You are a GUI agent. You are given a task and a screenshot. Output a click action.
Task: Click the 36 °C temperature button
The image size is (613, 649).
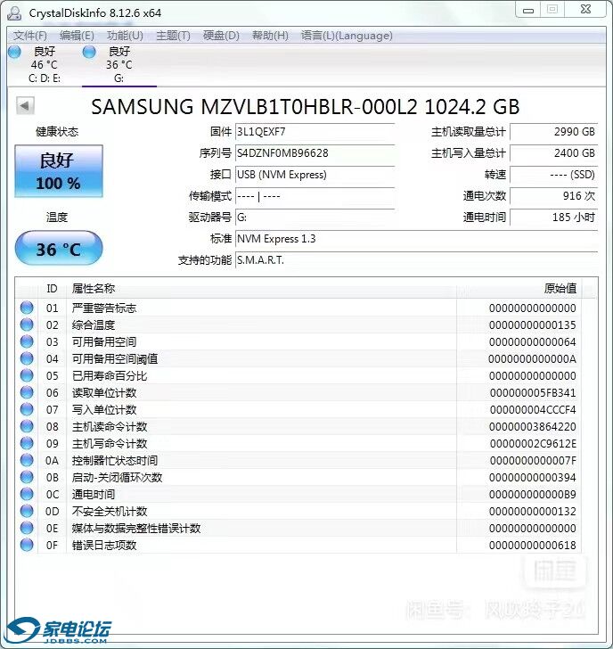[59, 249]
